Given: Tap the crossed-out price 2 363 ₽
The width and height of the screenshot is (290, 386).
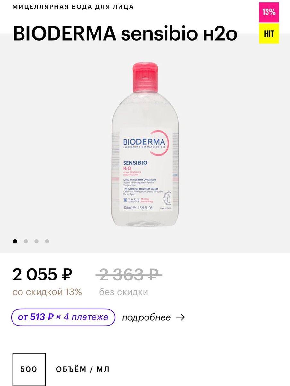Looking at the screenshot, I should click(128, 274).
